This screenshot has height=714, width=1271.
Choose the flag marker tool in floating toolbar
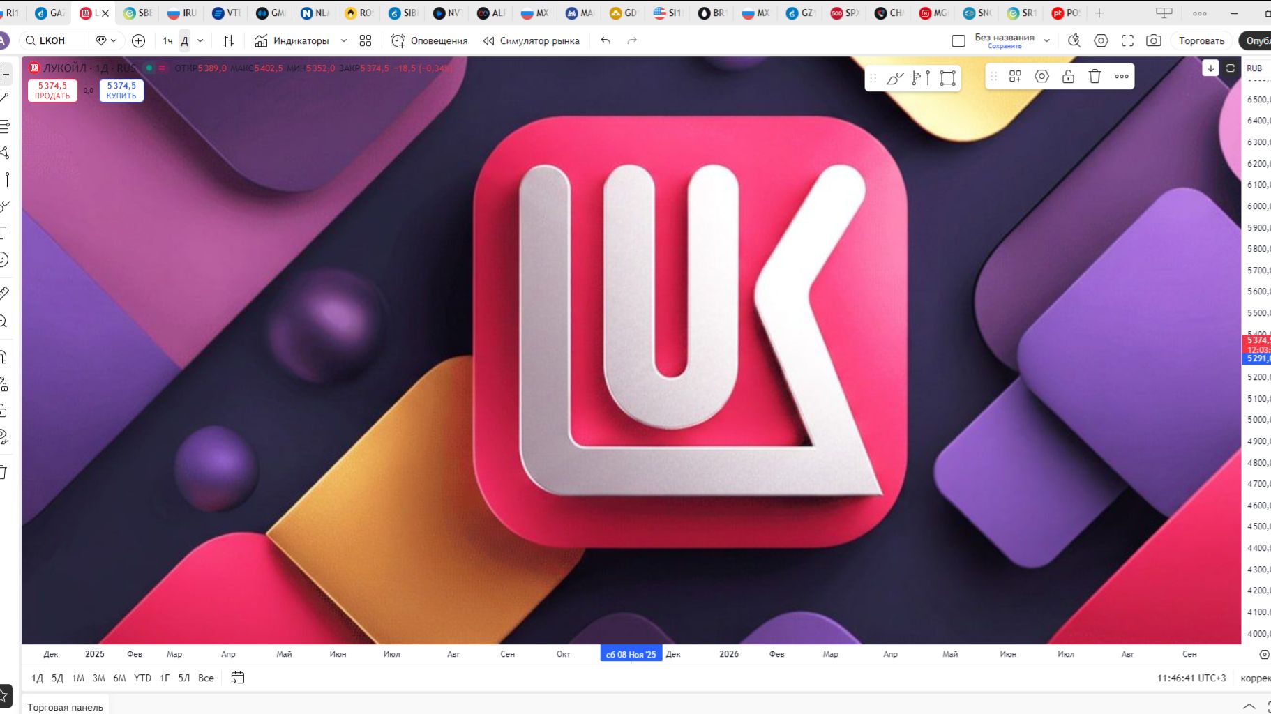(921, 77)
